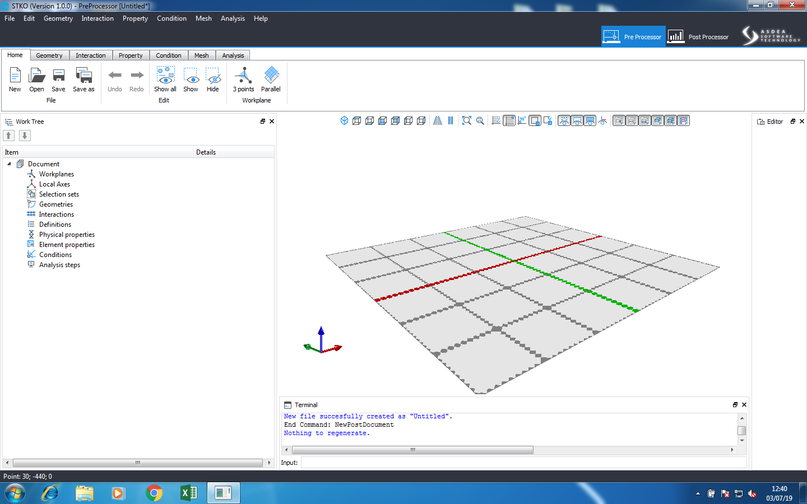Open the Windows Start menu
807x504 pixels.
[16, 493]
